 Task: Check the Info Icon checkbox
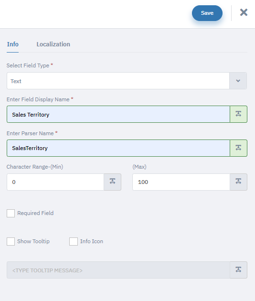click(74, 241)
